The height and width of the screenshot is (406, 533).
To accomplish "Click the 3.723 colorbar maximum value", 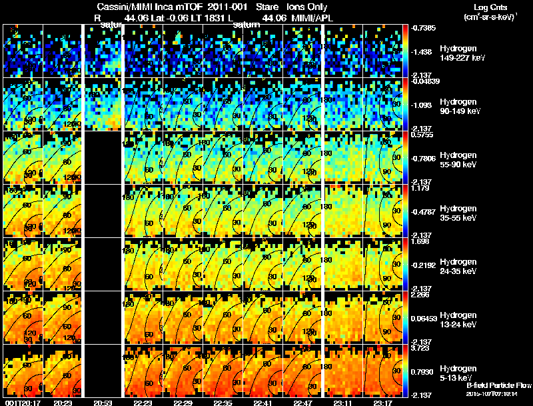I will click(420, 348).
